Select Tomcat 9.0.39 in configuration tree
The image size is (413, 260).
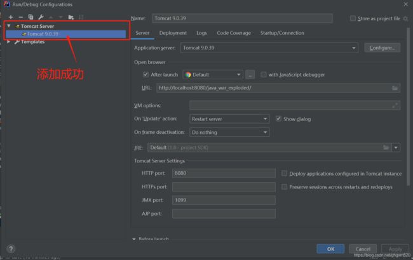tap(66, 34)
